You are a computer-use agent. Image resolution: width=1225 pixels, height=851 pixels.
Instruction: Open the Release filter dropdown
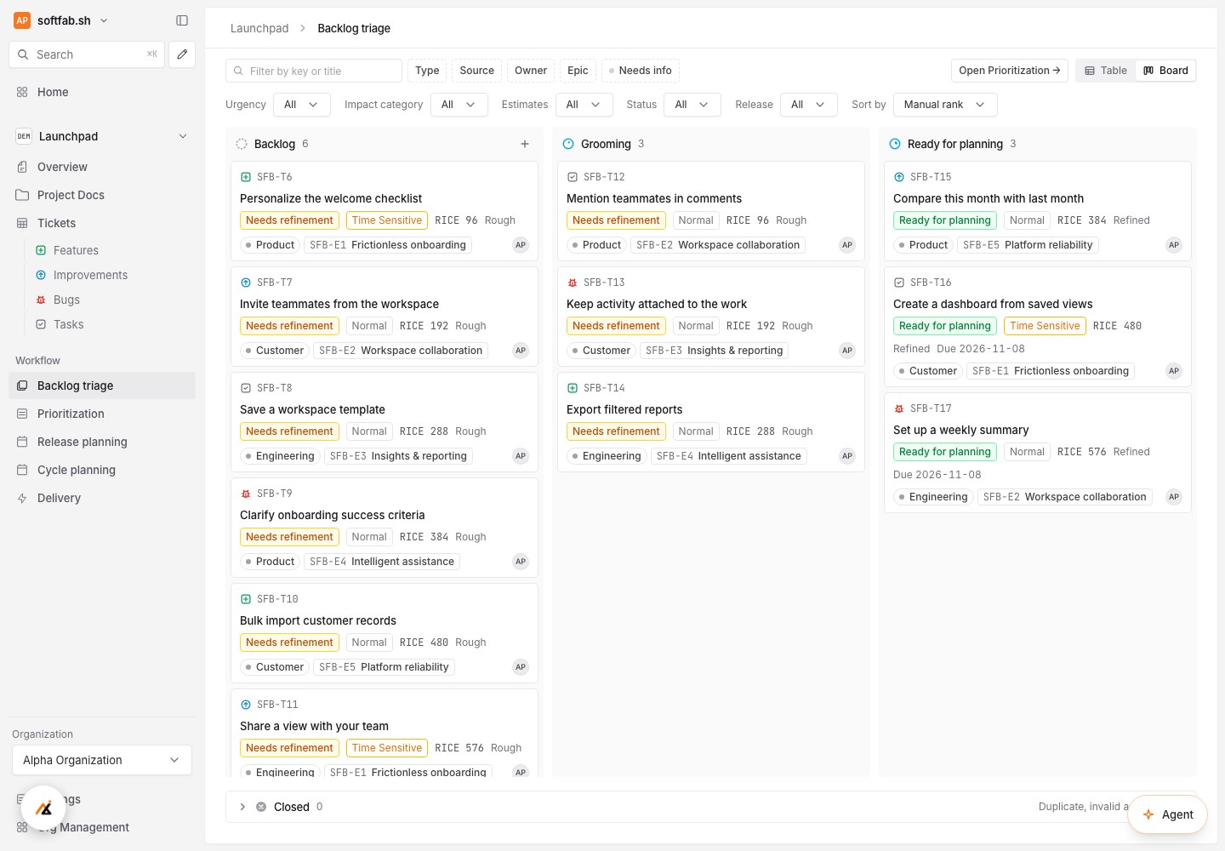pyautogui.click(x=809, y=105)
